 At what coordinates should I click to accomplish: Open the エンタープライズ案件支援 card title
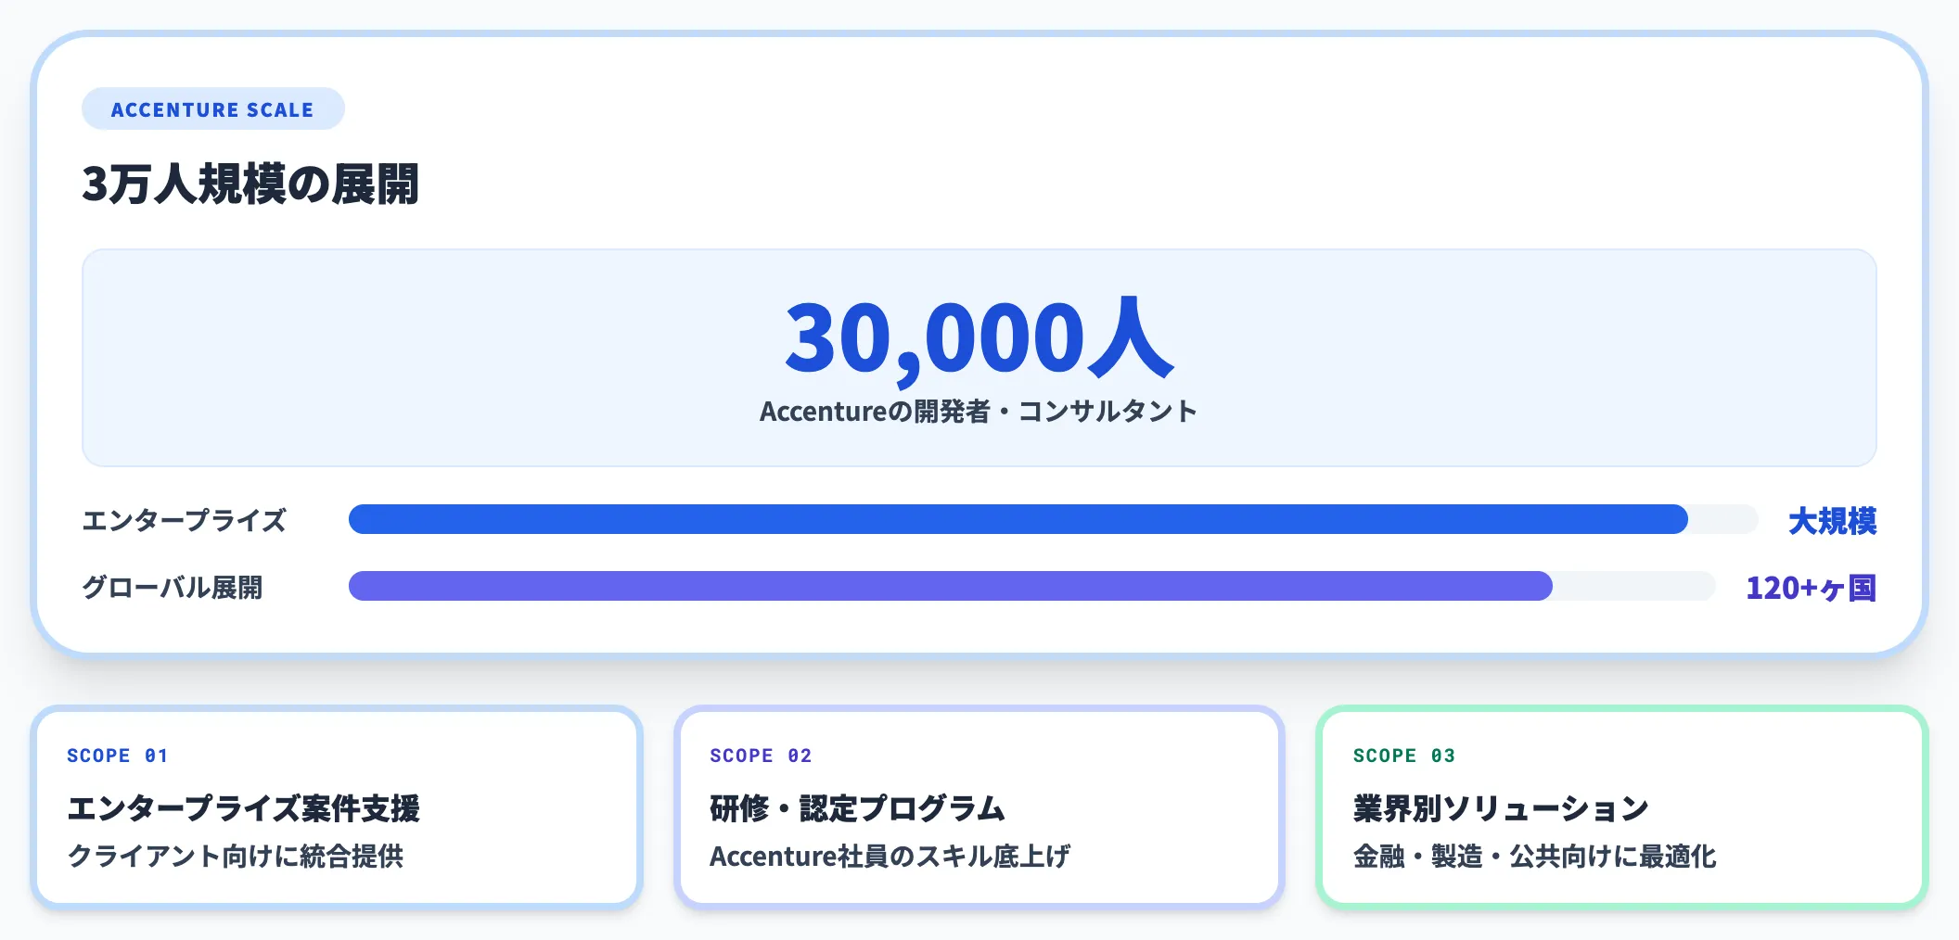click(x=243, y=808)
